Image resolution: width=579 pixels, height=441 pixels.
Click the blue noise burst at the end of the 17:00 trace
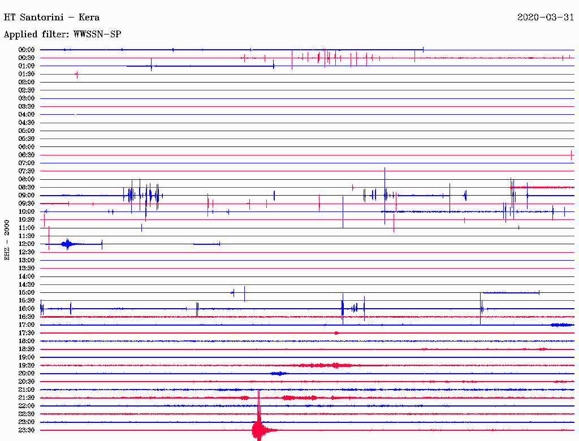(x=561, y=325)
